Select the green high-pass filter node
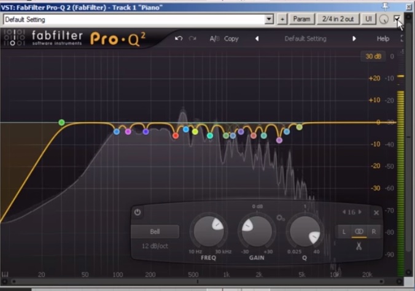This screenshot has width=415, height=291. point(61,122)
